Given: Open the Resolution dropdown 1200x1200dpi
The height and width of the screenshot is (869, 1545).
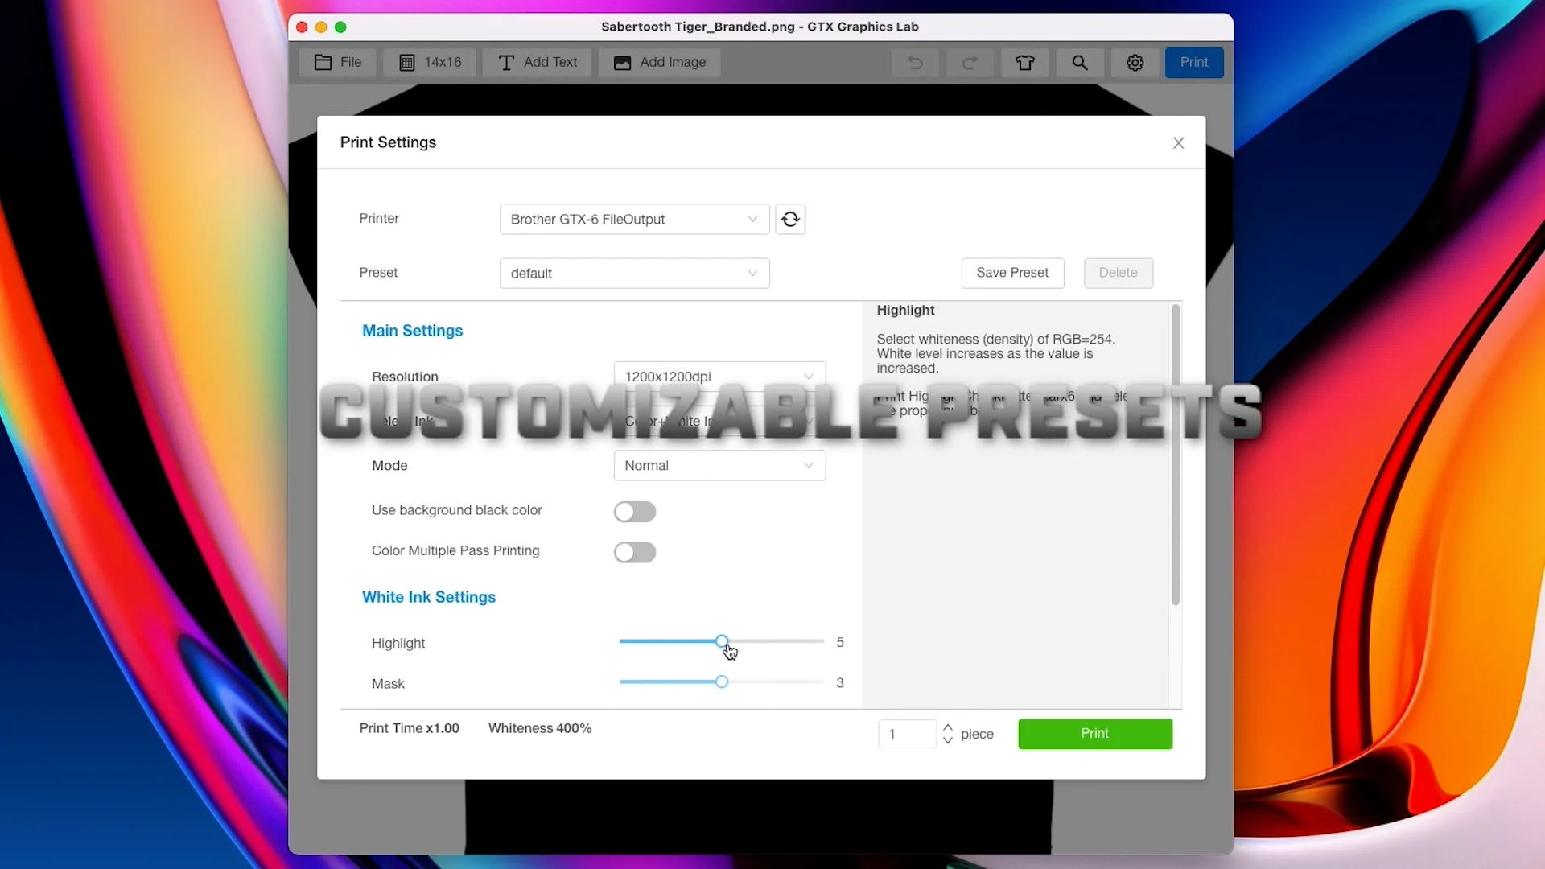Looking at the screenshot, I should tap(719, 376).
